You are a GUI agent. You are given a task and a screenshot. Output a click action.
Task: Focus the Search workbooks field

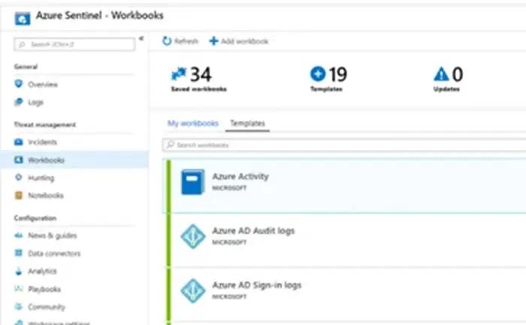click(344, 145)
